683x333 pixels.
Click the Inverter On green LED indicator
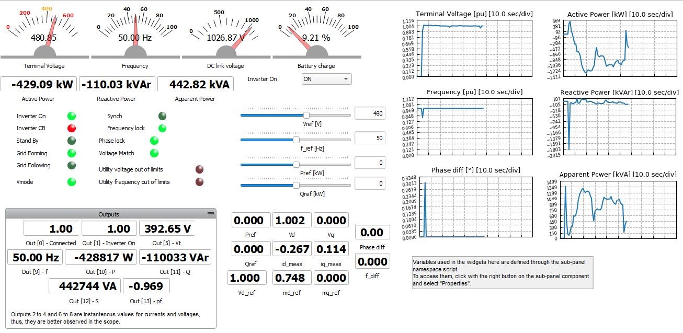[x=72, y=116]
